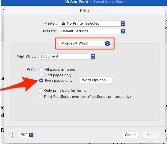Screen dimensions: 167x144
Task: Enable Print PostScript over text checkbox
Action: [x=41, y=96]
